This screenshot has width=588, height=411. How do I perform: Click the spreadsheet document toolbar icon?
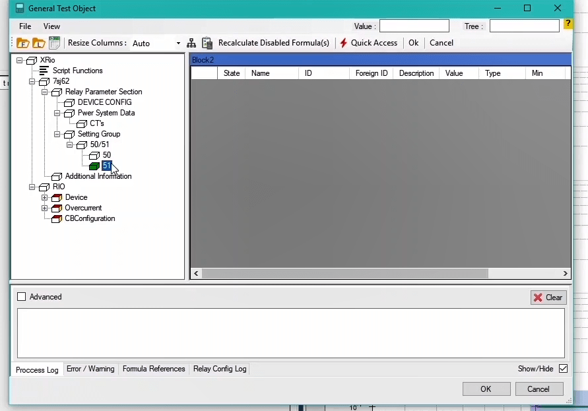(54, 43)
